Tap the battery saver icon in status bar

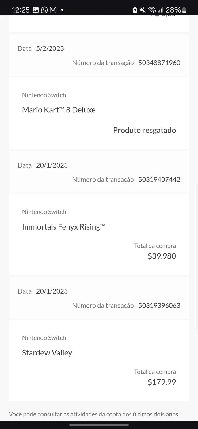(135, 10)
